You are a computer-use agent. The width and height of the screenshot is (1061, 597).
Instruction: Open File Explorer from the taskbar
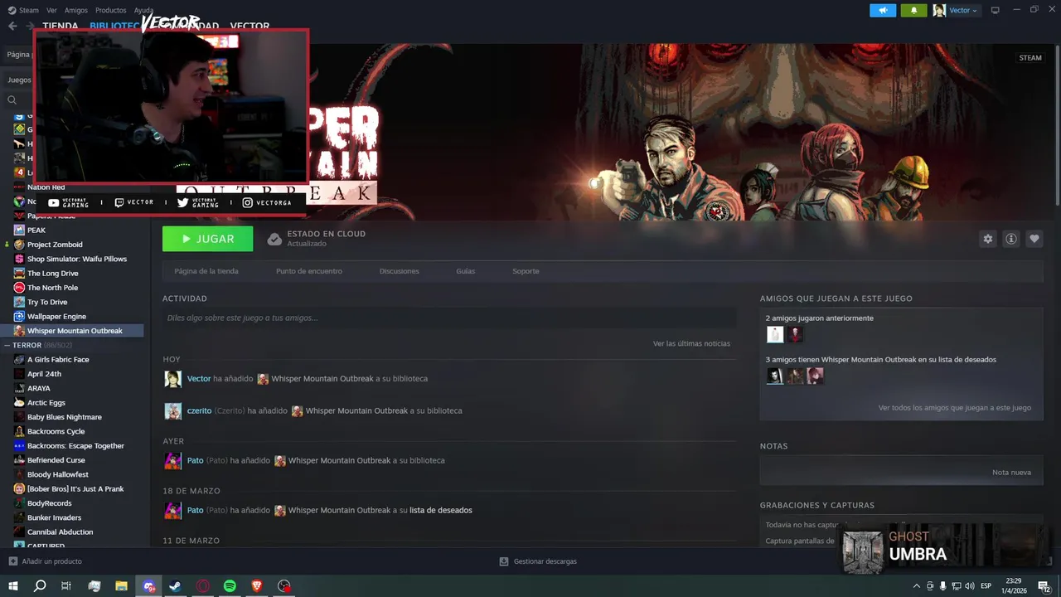[121, 586]
